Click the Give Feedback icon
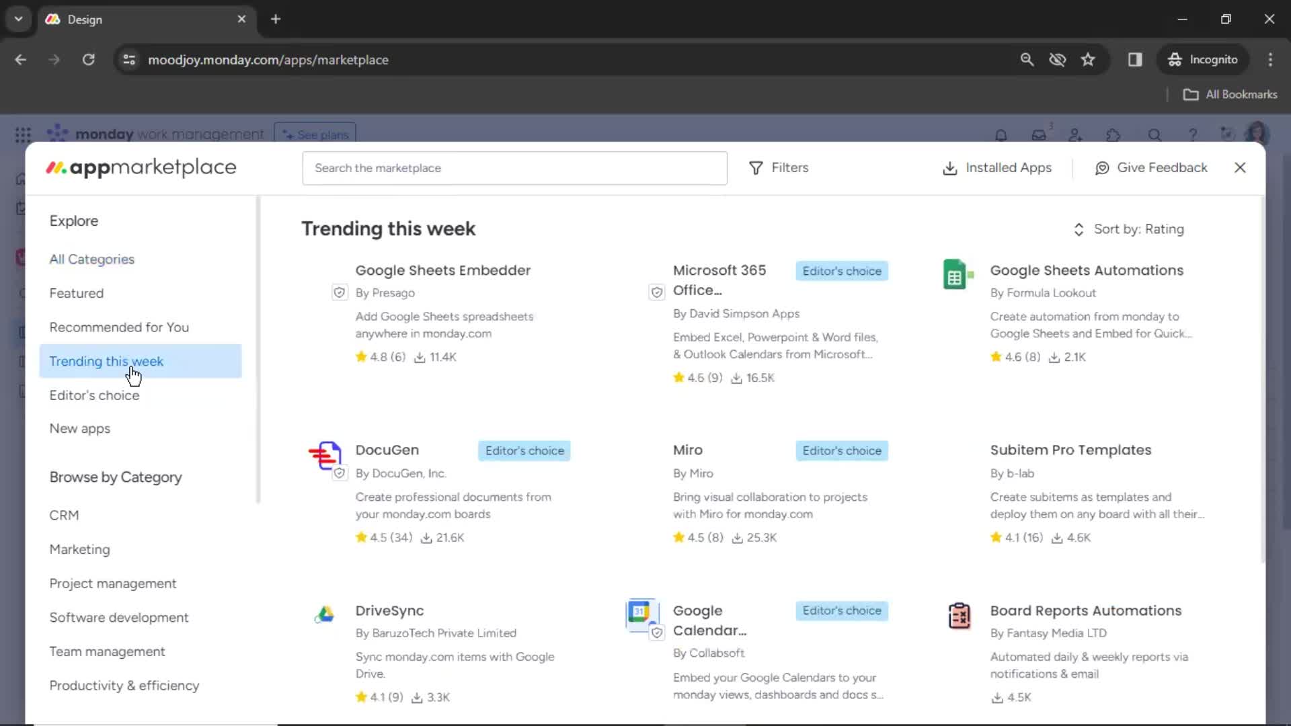The width and height of the screenshot is (1291, 726). tap(1104, 167)
